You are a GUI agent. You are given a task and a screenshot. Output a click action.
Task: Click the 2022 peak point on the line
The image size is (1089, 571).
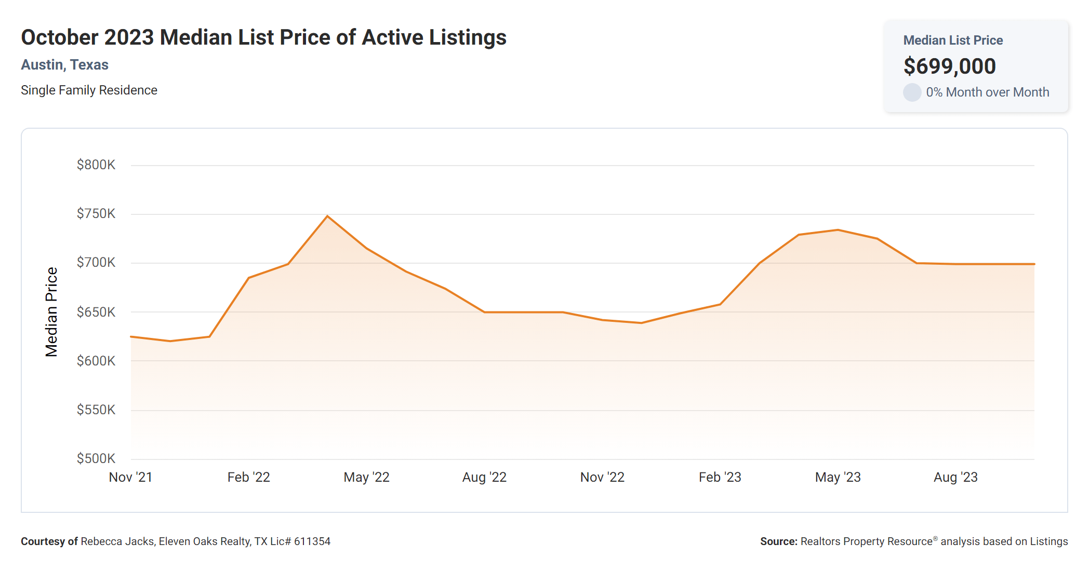click(327, 216)
